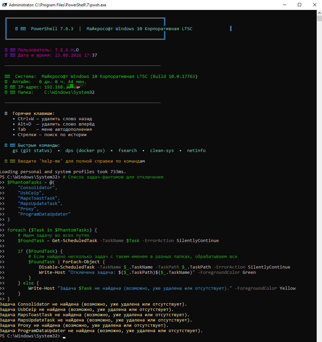Click the 'if ($FoundTask) {' line

(40, 251)
